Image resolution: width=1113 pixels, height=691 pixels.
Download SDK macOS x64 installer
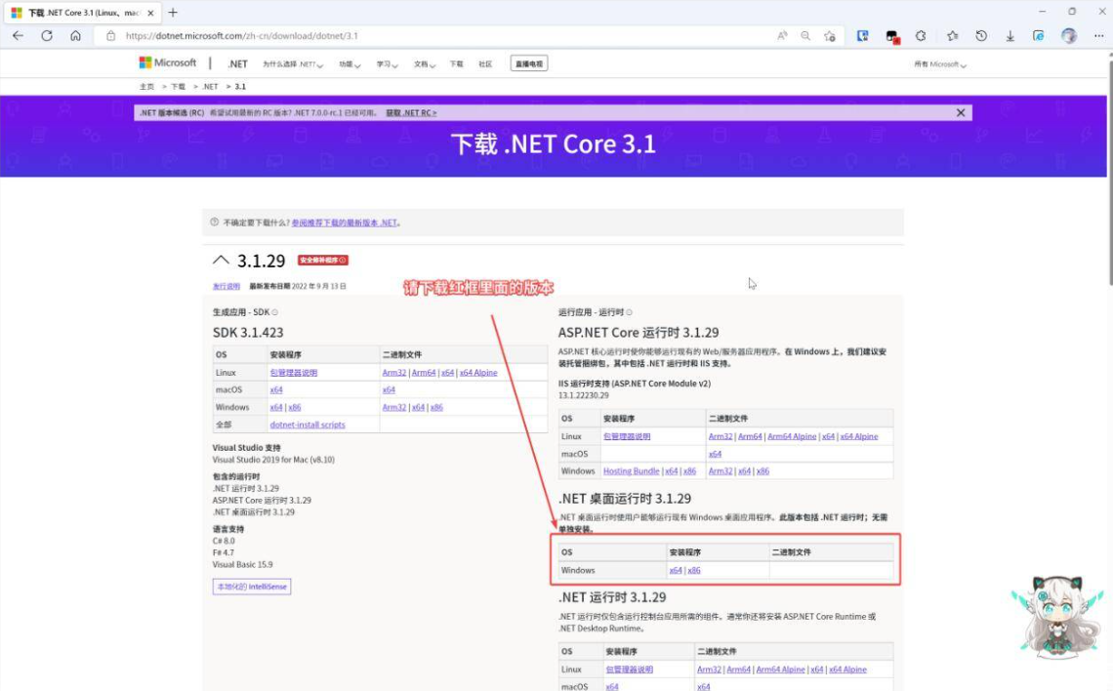276,390
